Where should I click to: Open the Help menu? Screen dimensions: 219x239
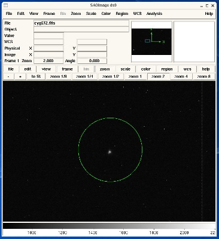pyautogui.click(x=209, y=14)
